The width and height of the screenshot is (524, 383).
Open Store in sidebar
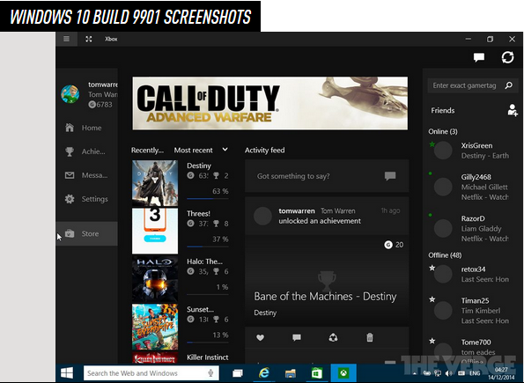(87, 233)
